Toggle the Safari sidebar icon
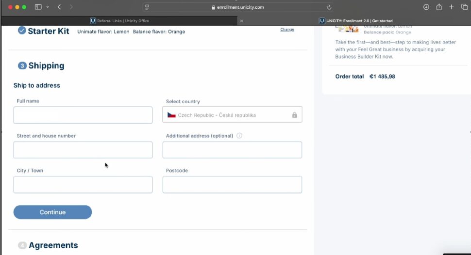Viewport: 471px width, 255px height. tap(38, 7)
